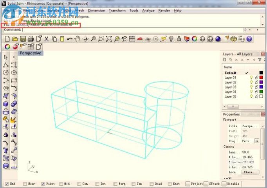Open the Mesh menu

(79, 11)
